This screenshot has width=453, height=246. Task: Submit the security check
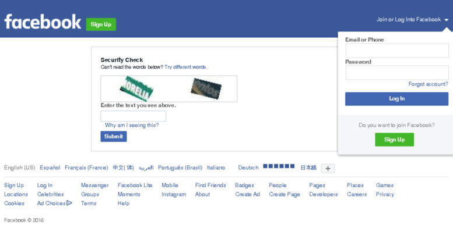coord(114,137)
